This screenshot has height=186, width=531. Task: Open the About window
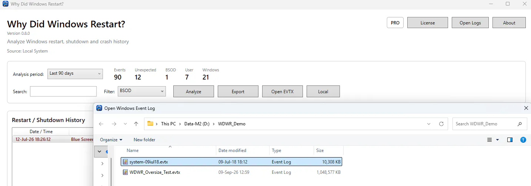(x=509, y=23)
